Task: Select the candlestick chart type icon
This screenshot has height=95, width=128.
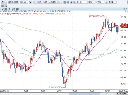Action: point(34,2)
